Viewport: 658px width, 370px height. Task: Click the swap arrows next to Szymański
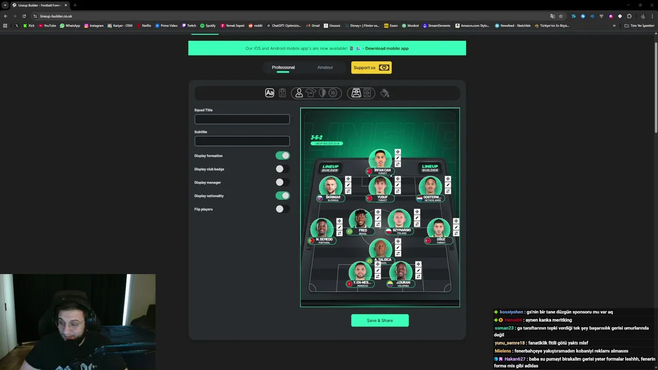pyautogui.click(x=417, y=224)
